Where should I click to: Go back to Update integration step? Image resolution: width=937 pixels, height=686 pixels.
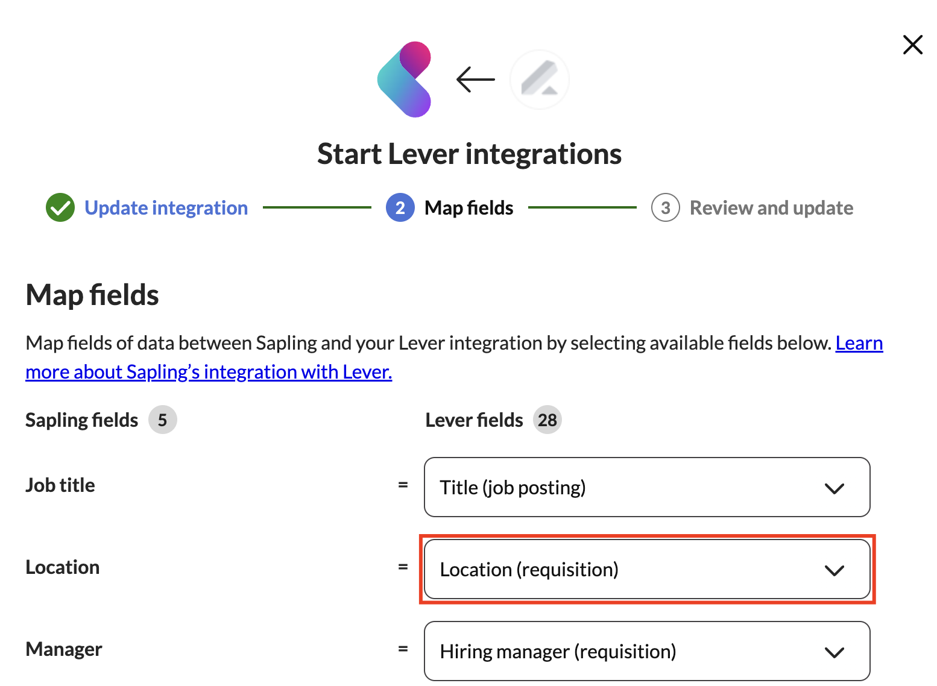166,208
